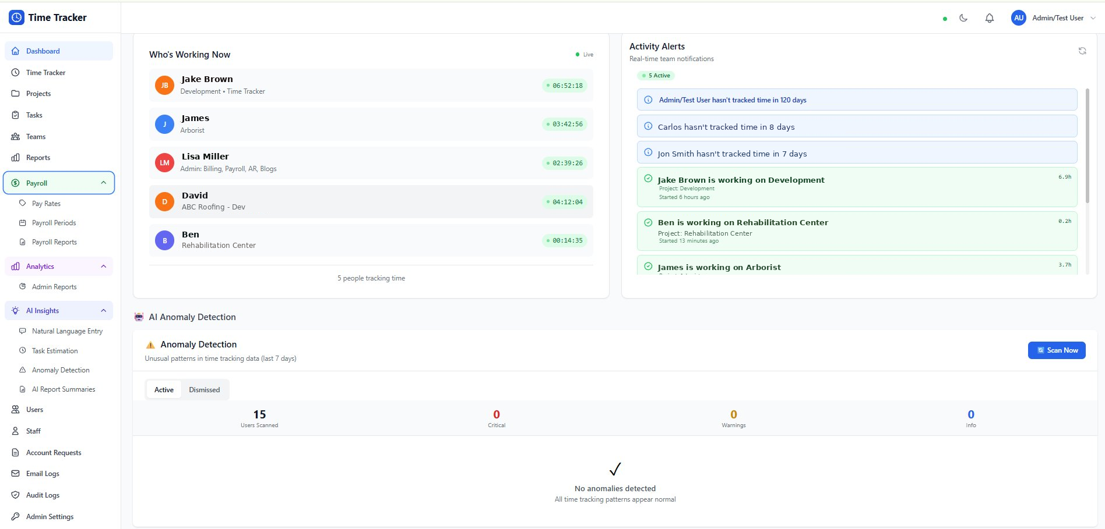Click the Staff person icon
Viewport: 1105px width, 529px height.
[x=15, y=431]
